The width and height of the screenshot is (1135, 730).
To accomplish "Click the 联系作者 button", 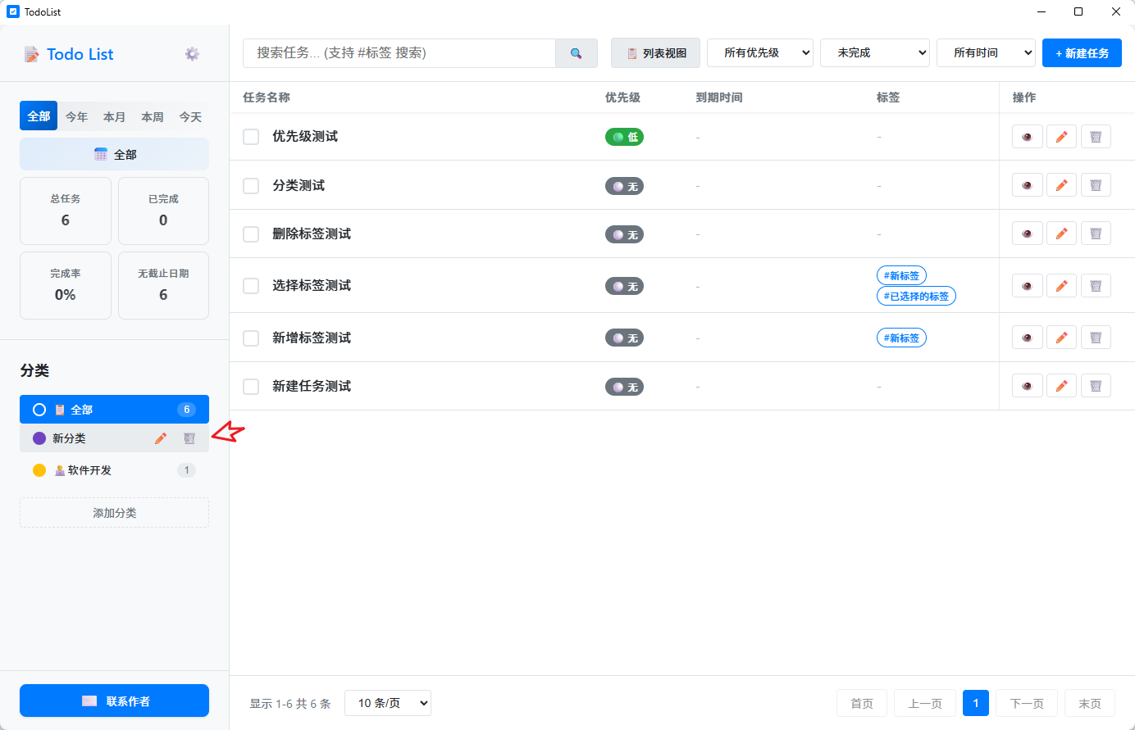I will 114,701.
